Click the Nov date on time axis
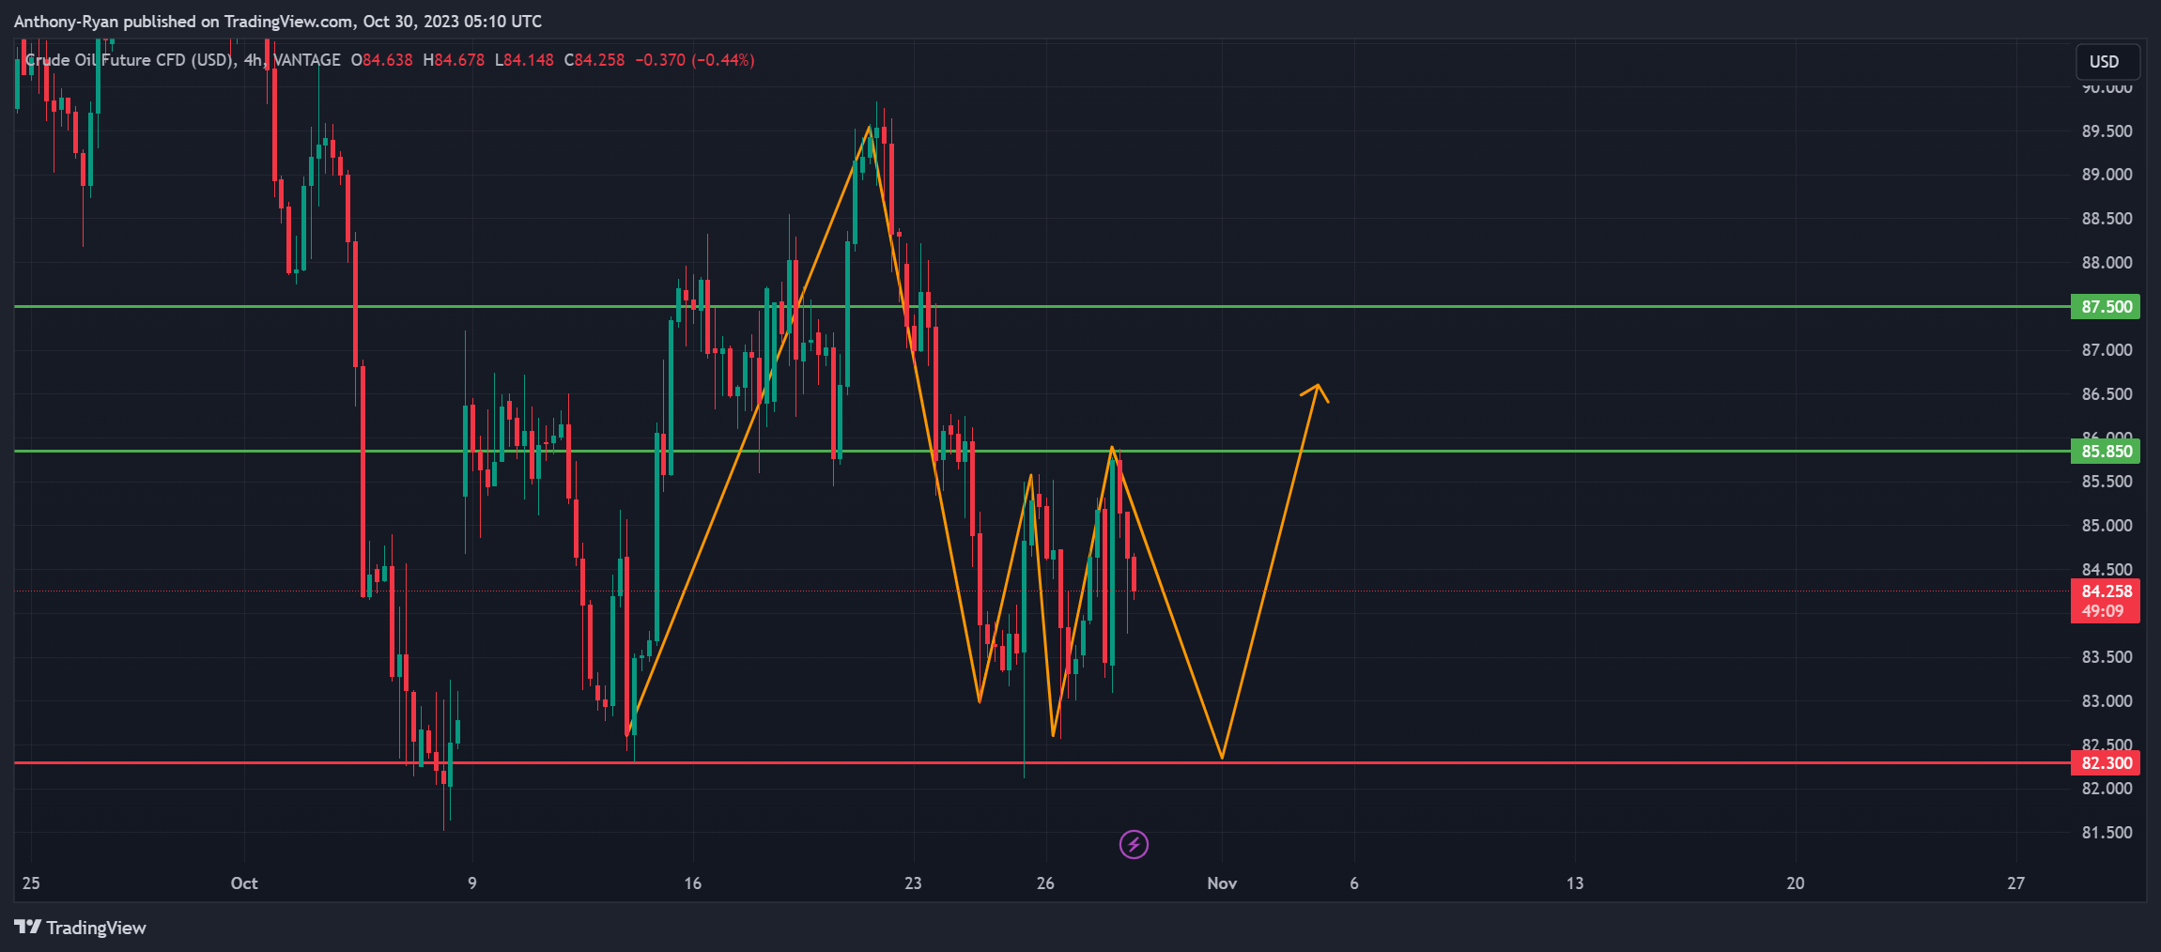This screenshot has height=952, width=2161. tap(1222, 883)
